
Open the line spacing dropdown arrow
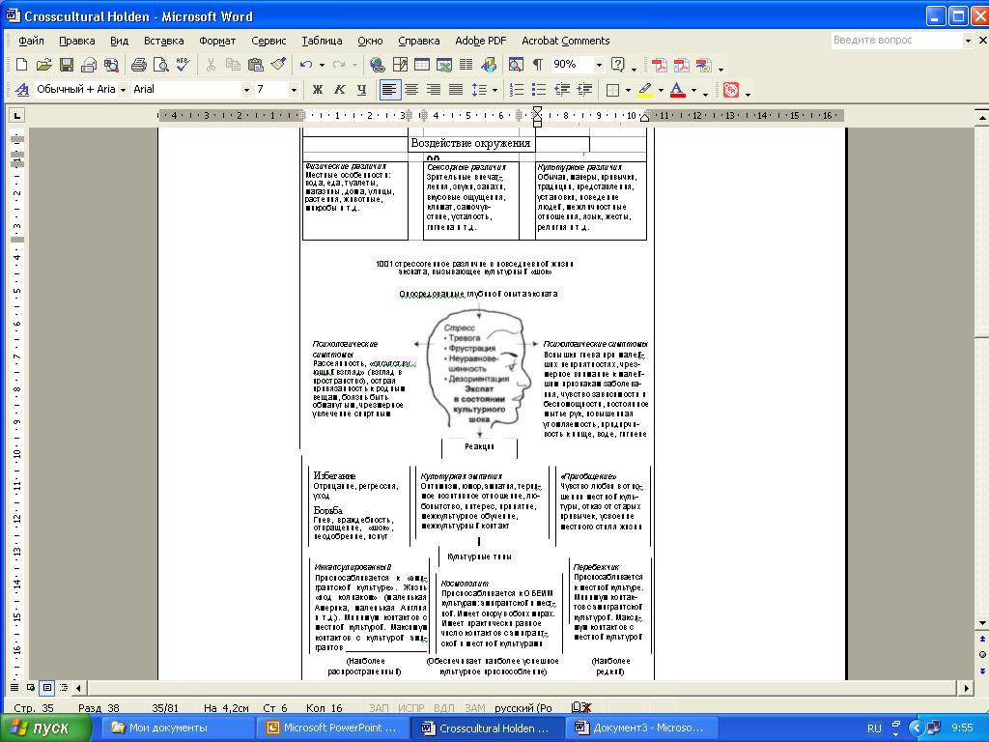click(x=495, y=90)
